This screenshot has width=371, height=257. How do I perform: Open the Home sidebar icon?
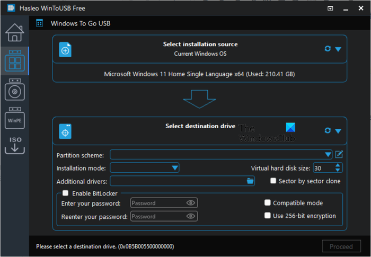click(x=15, y=32)
